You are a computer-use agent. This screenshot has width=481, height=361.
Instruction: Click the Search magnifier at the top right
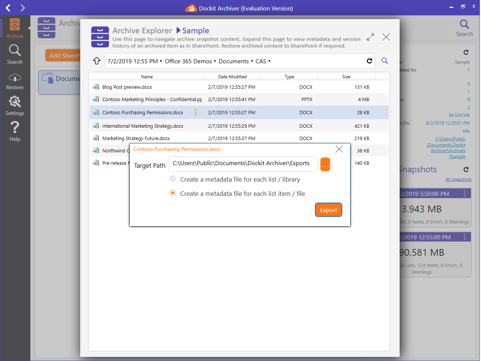[464, 28]
